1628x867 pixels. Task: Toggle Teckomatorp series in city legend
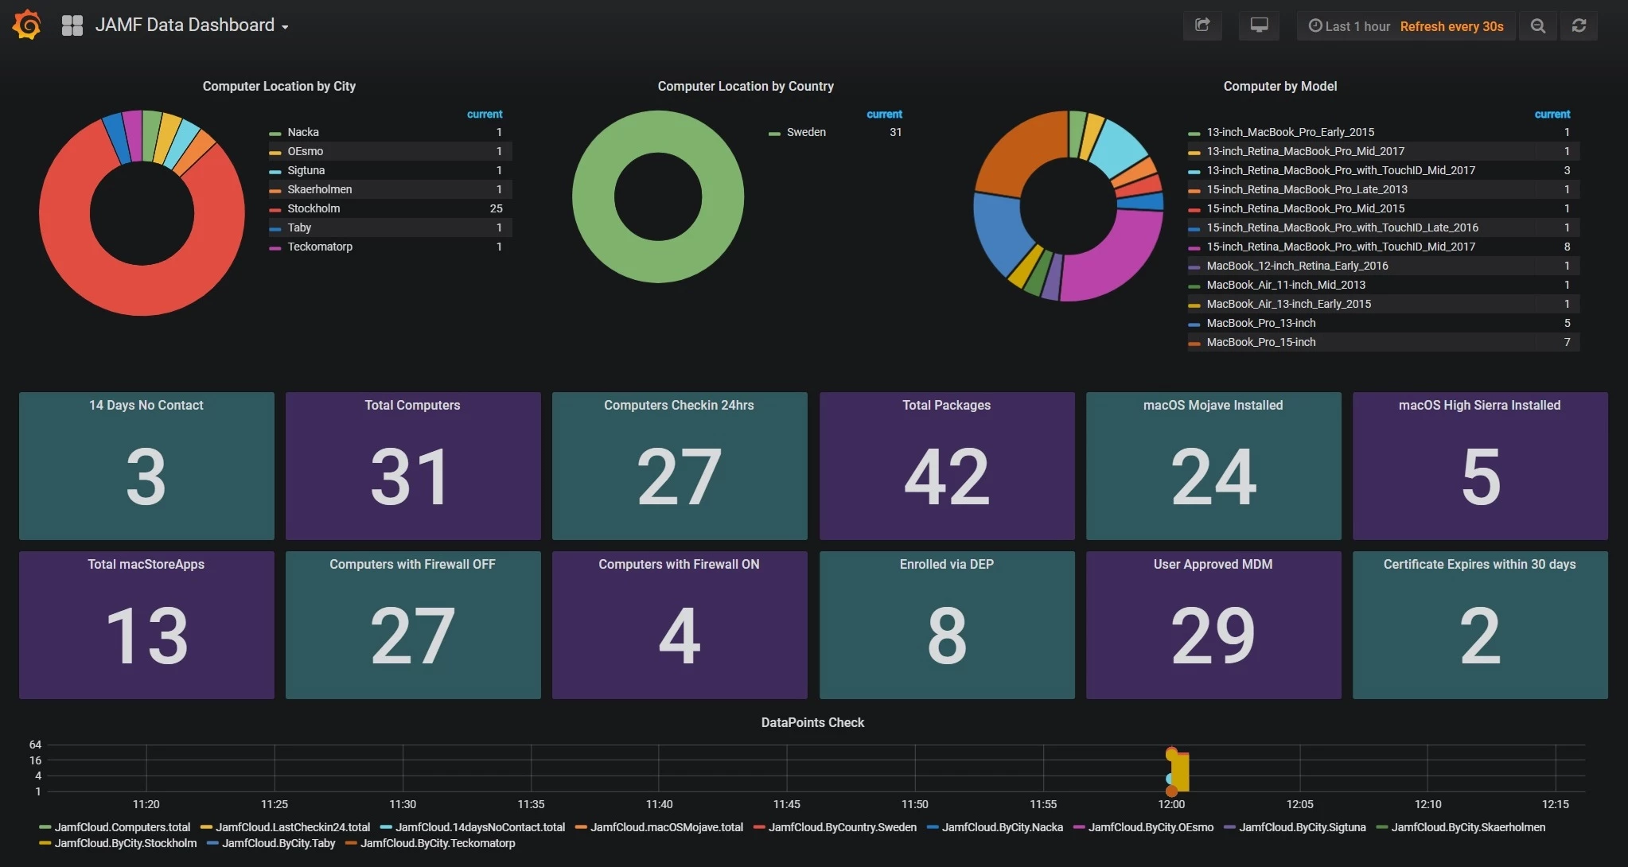[x=320, y=247]
